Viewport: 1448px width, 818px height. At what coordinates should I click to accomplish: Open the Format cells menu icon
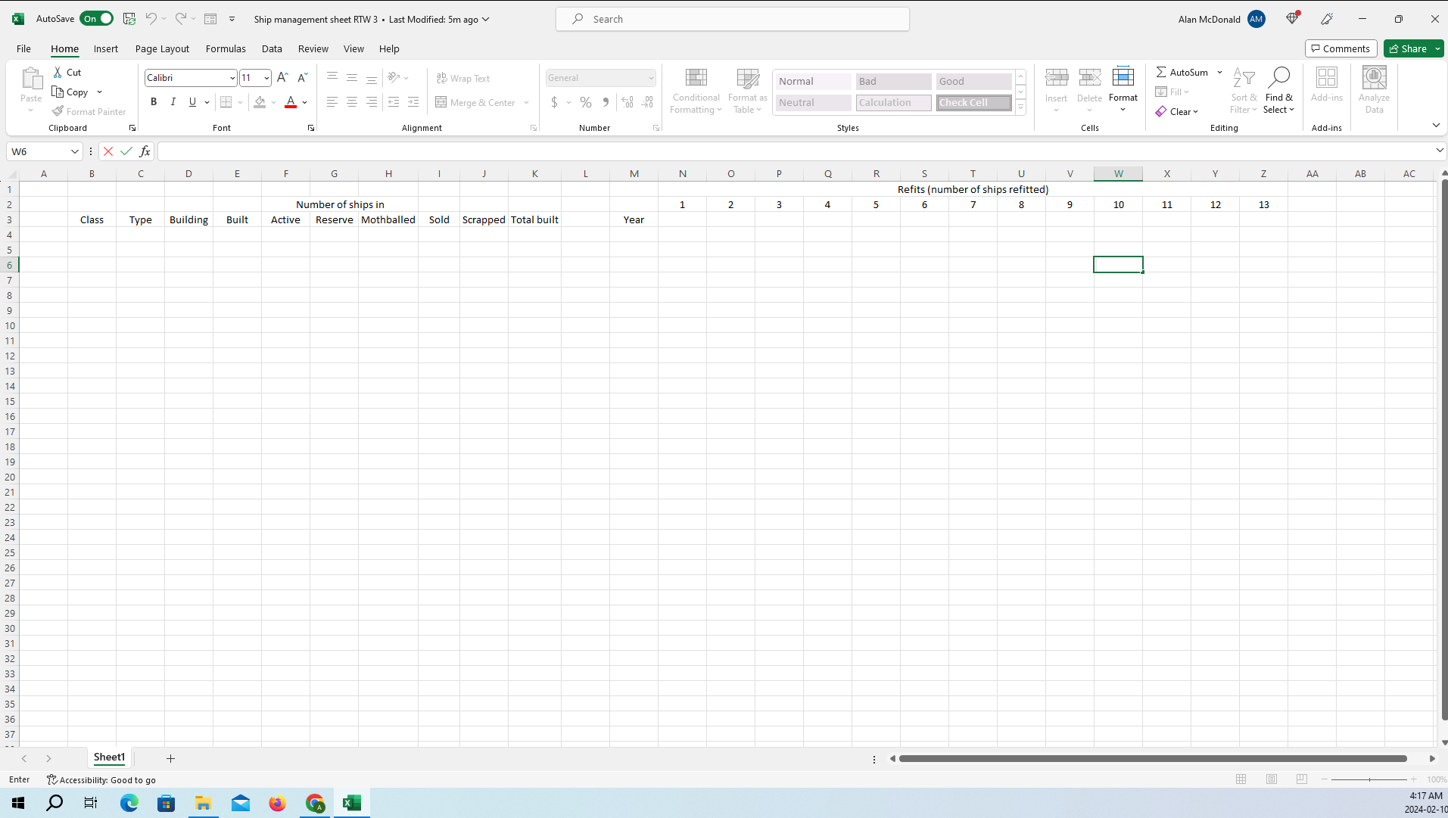(1123, 78)
